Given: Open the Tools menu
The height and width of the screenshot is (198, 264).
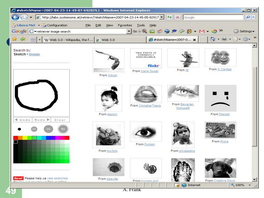Looking at the screenshot, I should [141, 25].
